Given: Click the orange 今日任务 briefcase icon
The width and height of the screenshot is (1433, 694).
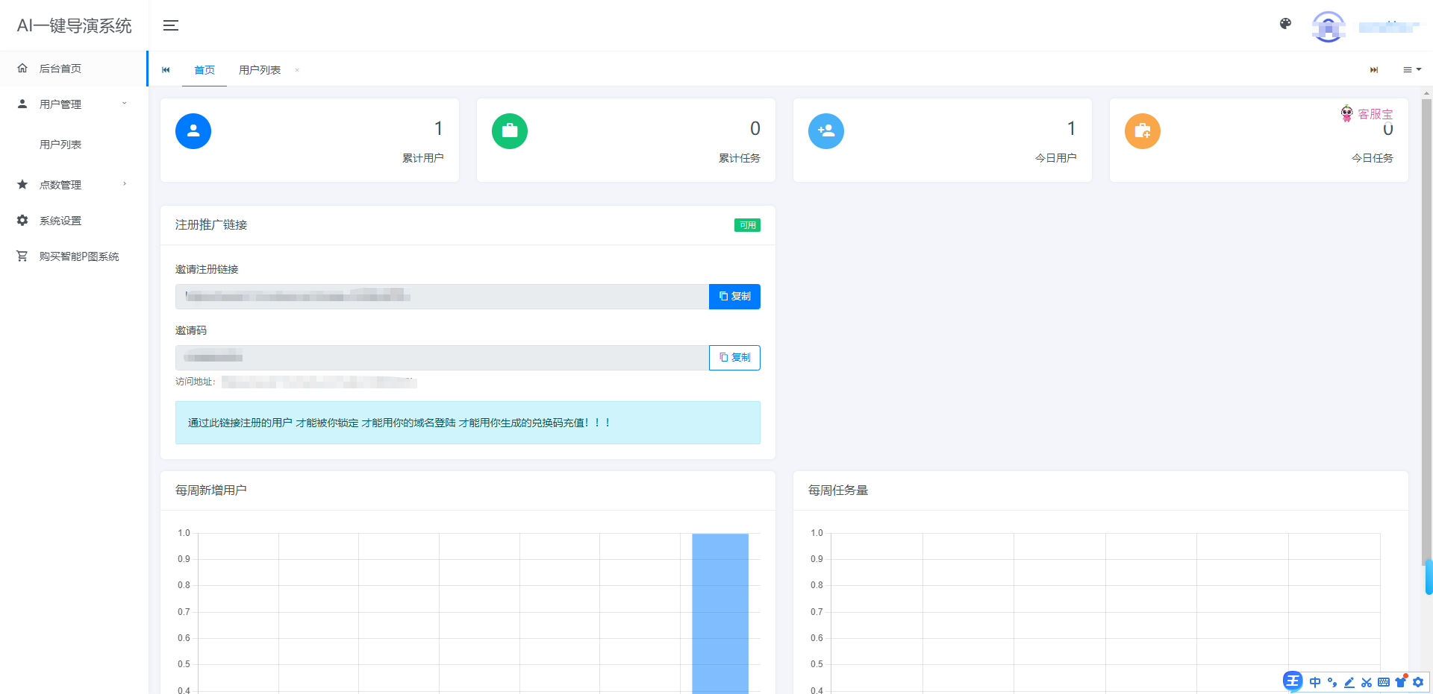Looking at the screenshot, I should coord(1142,131).
